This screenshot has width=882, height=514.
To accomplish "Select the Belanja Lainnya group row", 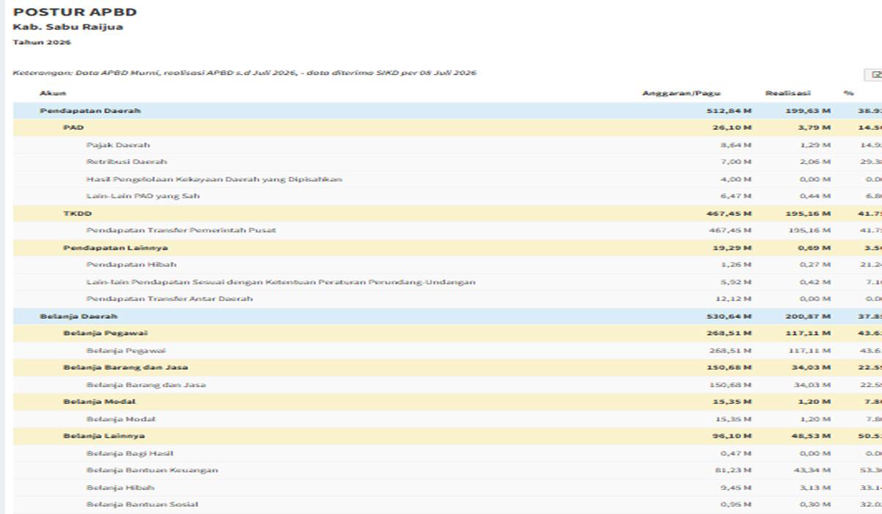I will [448, 436].
